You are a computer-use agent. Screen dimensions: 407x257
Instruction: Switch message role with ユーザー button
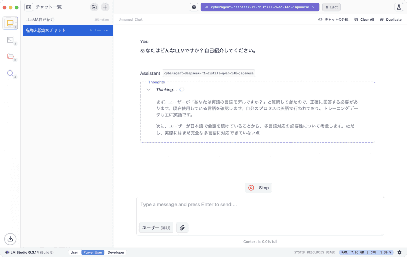[156, 228]
